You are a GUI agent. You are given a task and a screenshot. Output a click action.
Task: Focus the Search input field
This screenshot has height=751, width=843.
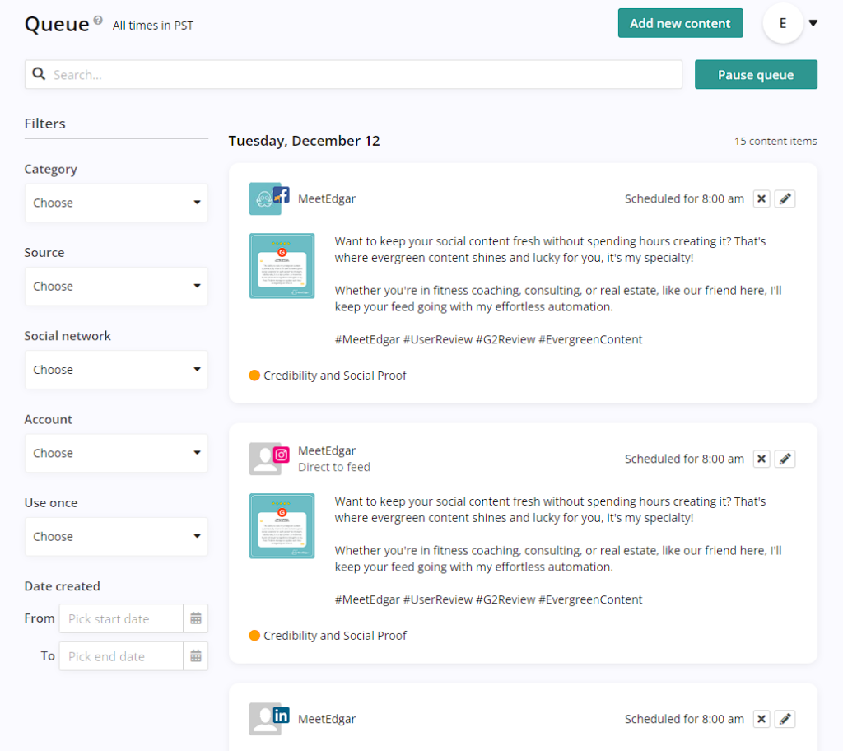(x=353, y=74)
